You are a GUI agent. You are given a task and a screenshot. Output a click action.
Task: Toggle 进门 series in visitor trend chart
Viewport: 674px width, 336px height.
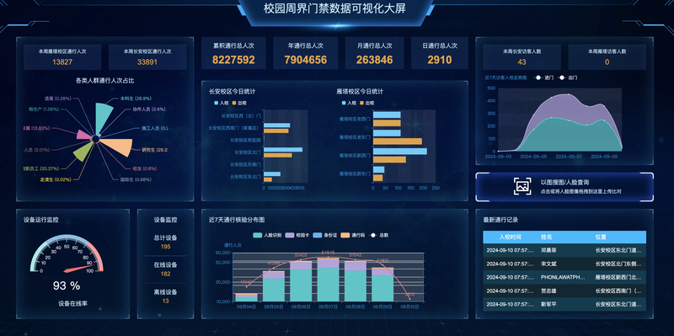543,77
